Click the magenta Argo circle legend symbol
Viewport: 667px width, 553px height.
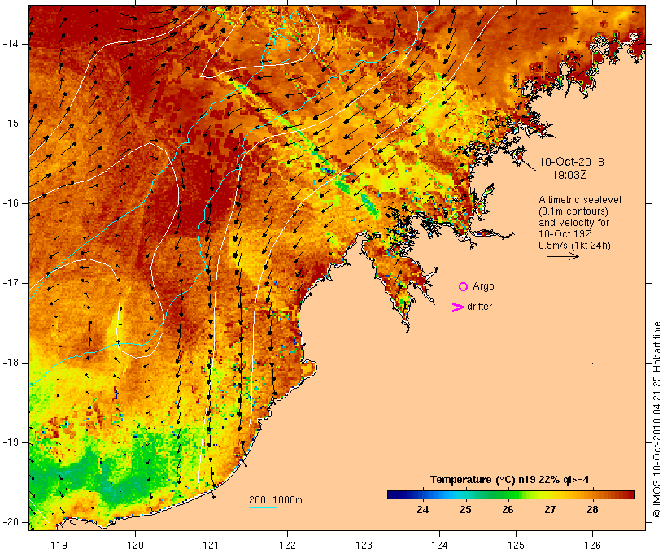pyautogui.click(x=463, y=287)
